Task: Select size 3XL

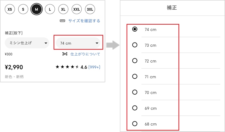Action: [90, 9]
